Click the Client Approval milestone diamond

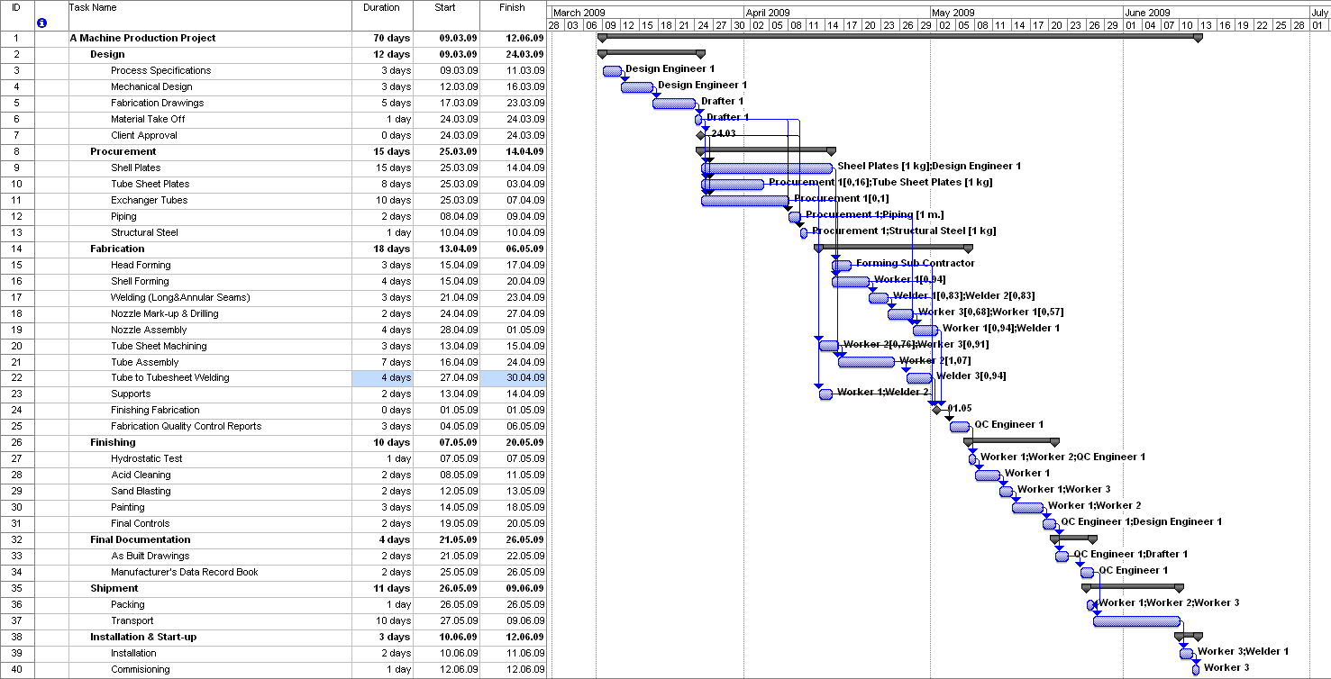click(700, 135)
